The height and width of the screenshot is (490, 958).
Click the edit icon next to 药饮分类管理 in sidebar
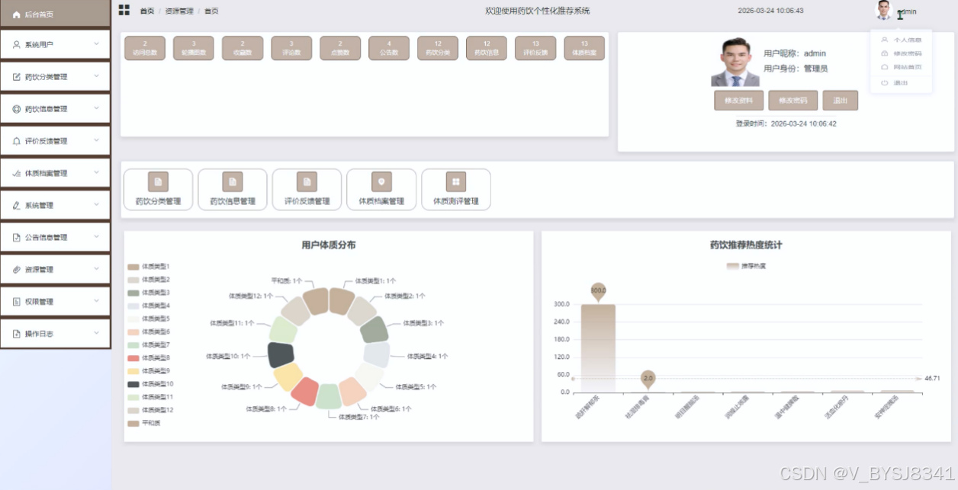(17, 77)
